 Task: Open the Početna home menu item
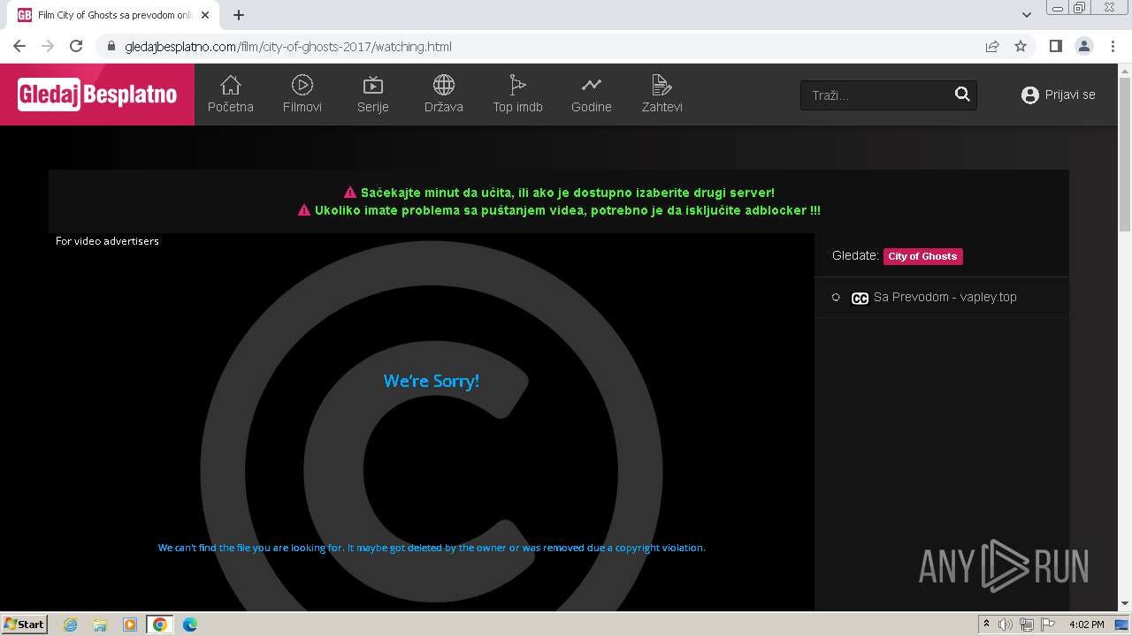tap(231, 95)
